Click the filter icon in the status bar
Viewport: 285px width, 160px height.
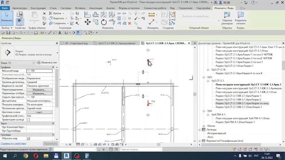tap(267, 149)
